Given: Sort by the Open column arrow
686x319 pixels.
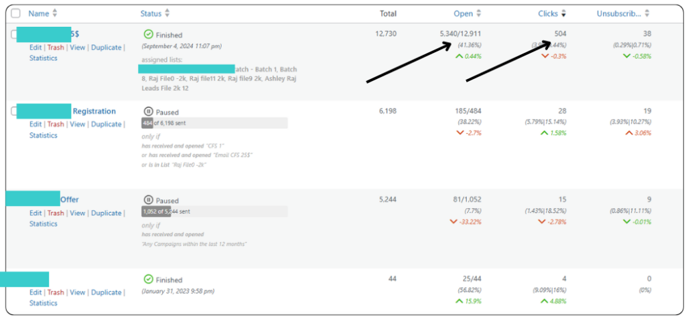Looking at the screenshot, I should [479, 13].
